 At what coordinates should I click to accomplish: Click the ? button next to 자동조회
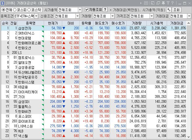click(105, 10)
